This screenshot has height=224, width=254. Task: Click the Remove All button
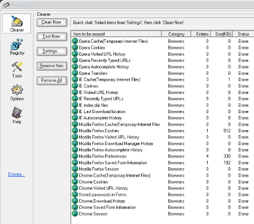click(x=52, y=80)
